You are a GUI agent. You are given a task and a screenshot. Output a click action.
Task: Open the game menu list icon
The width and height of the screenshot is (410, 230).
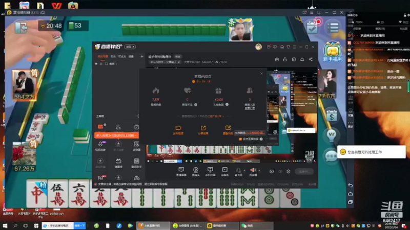click(333, 27)
